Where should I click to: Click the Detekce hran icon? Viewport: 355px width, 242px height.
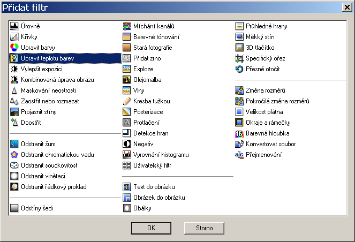tap(126, 133)
